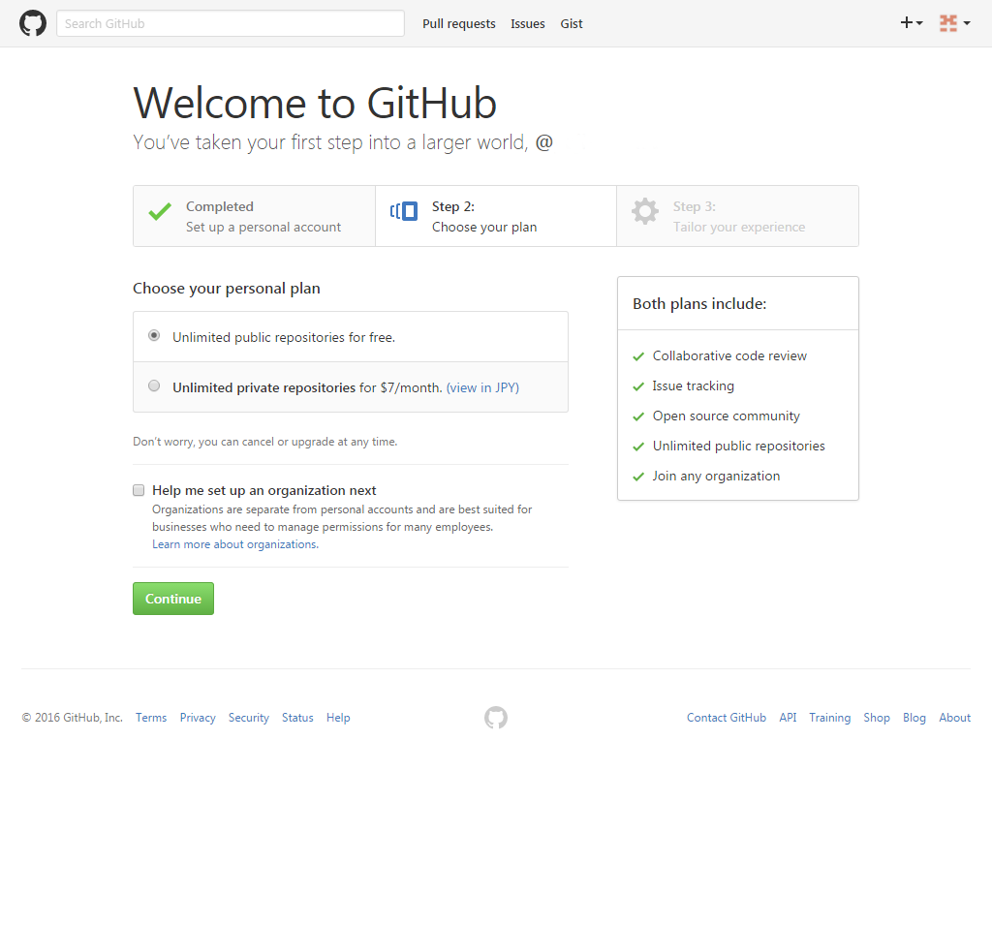Click the green Continue button
Screen dimensions: 992x925
(x=173, y=599)
